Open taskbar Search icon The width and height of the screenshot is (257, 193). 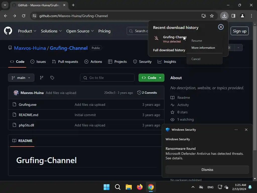point(118,187)
